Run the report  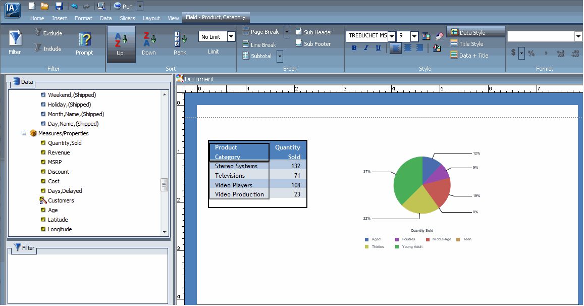(x=123, y=6)
